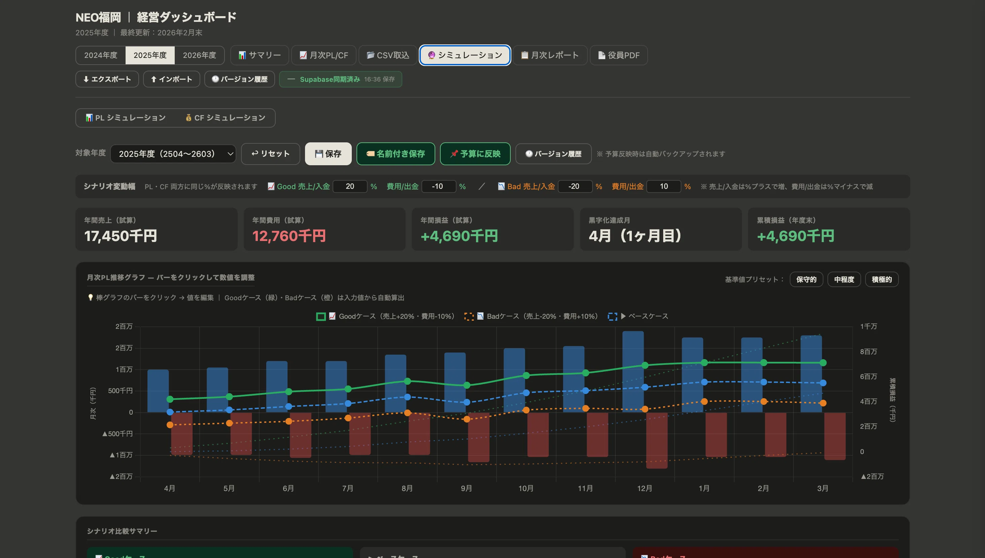
Task: Open the 役員PDF tab
Action: (619, 55)
